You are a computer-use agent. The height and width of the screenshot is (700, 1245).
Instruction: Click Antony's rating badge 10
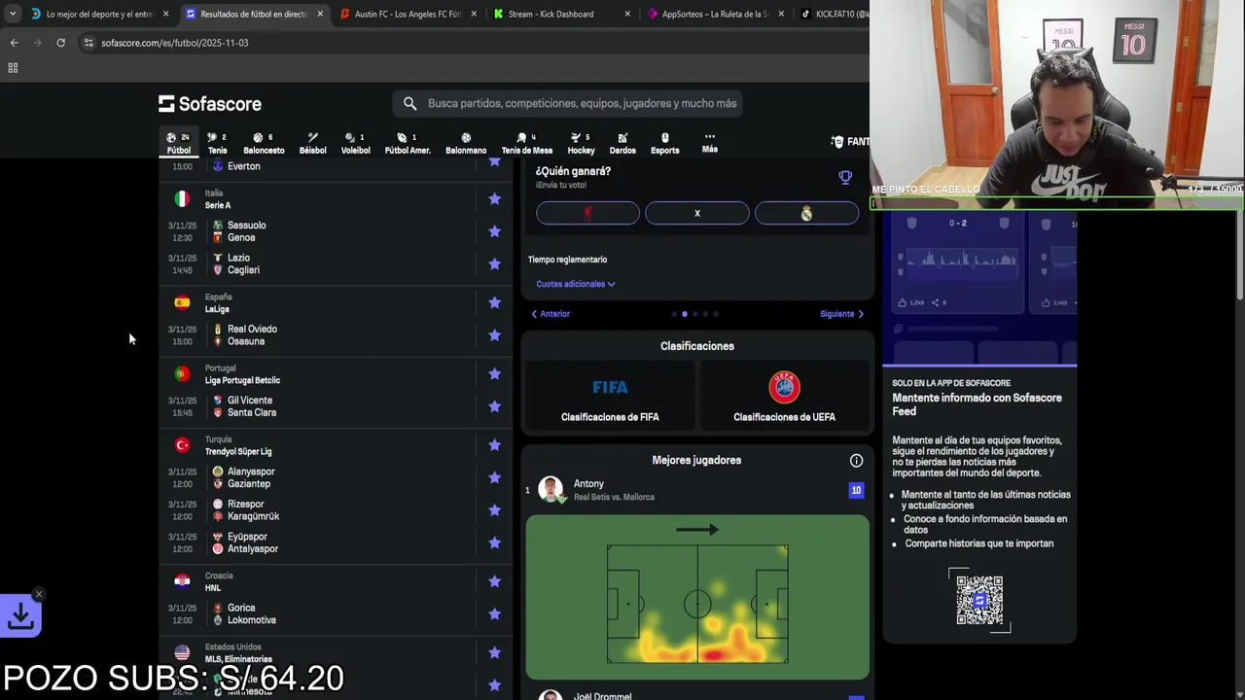coord(856,490)
